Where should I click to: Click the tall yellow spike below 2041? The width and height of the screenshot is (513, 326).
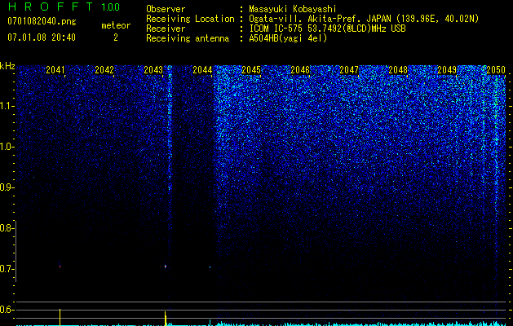tap(60, 317)
